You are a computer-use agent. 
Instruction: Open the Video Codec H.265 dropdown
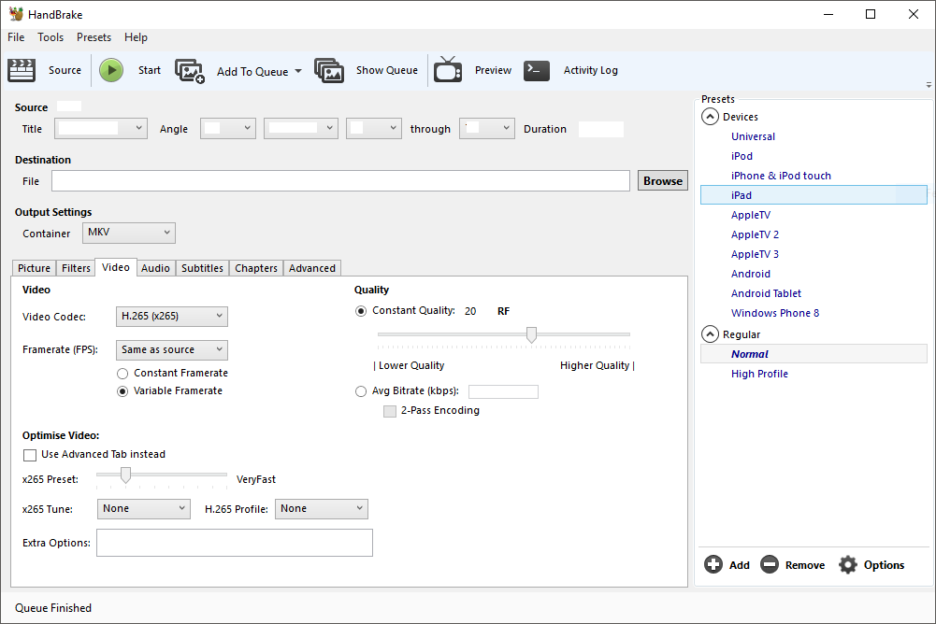pyautogui.click(x=172, y=316)
